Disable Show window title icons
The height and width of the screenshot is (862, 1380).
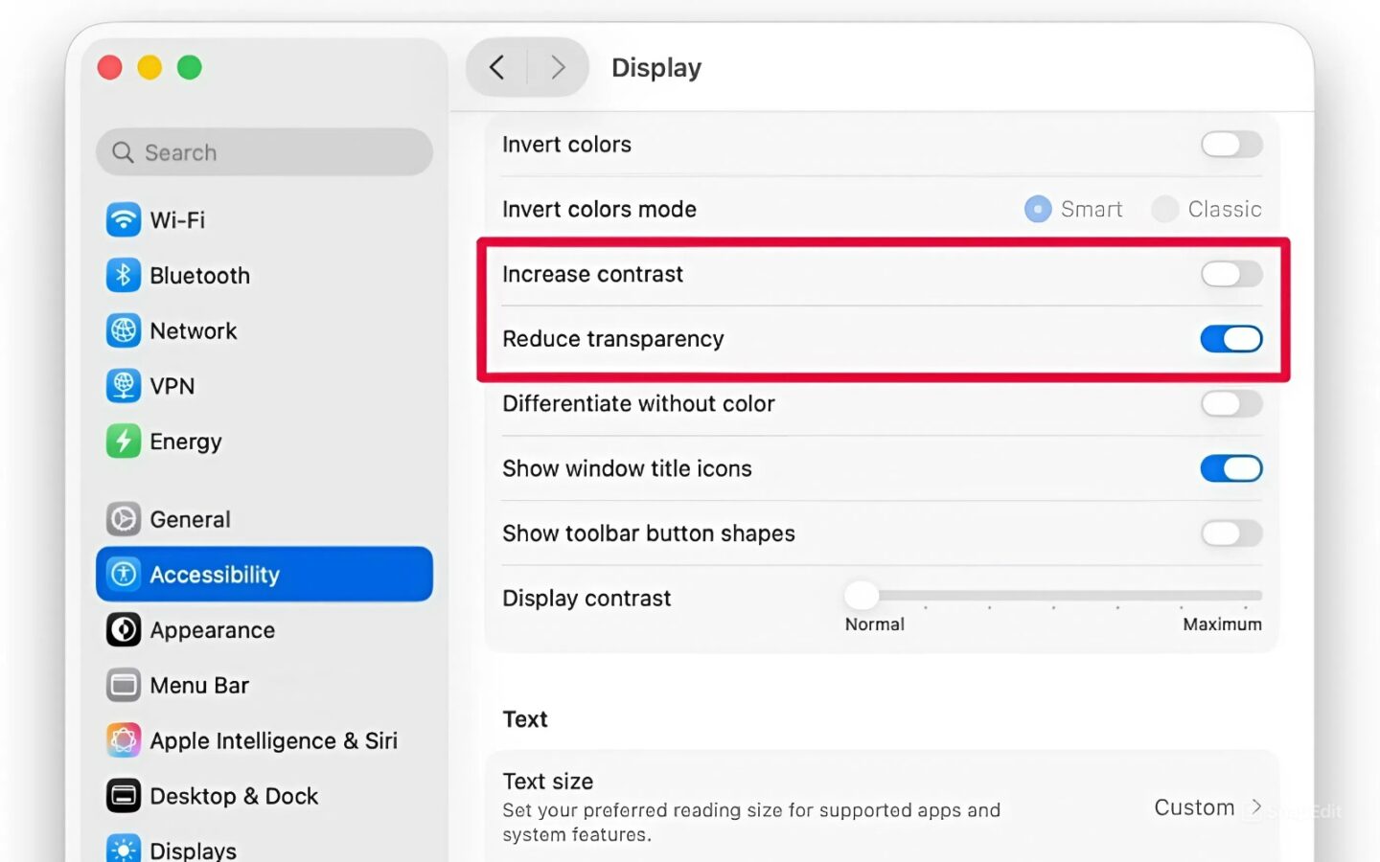pyautogui.click(x=1230, y=468)
